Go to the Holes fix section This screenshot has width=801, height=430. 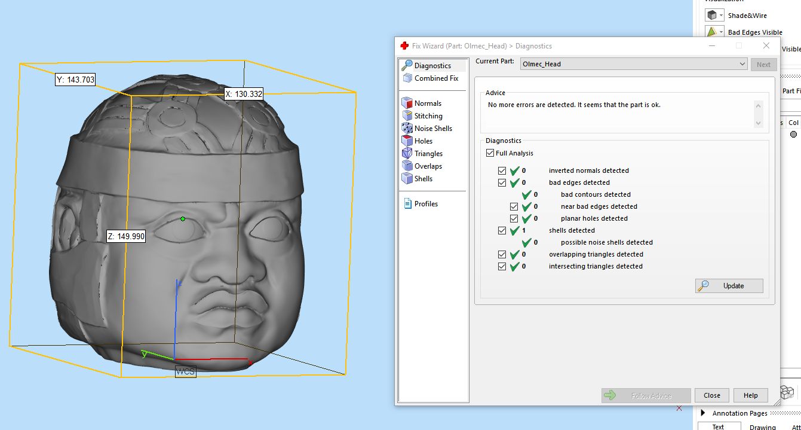(x=423, y=141)
